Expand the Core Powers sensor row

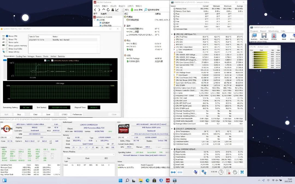pyautogui.click(x=174, y=75)
